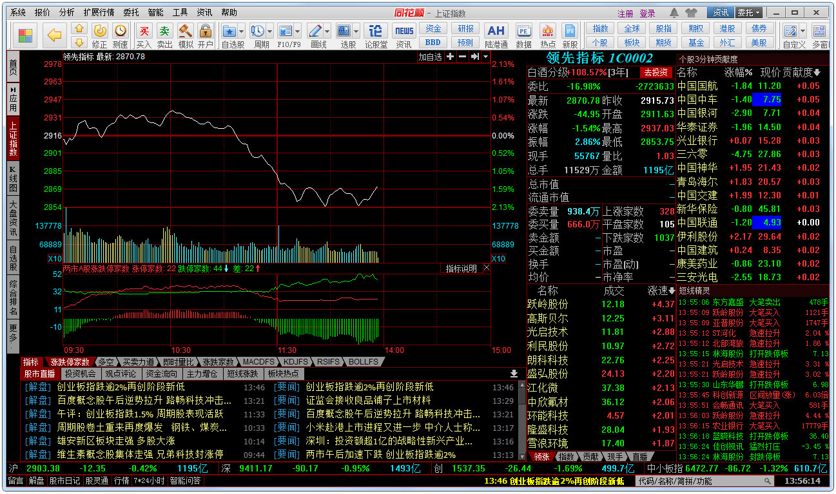Open the 扩展行情 menu

point(99,12)
